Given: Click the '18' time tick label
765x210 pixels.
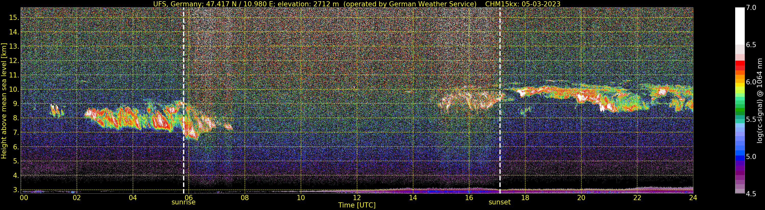Looking at the screenshot, I should [525, 198].
